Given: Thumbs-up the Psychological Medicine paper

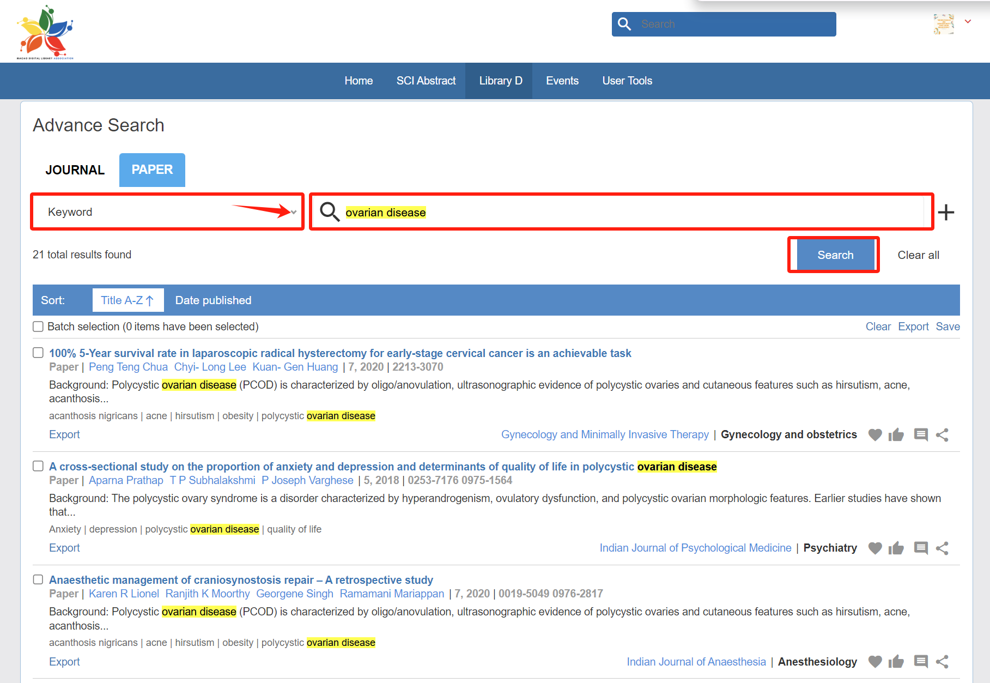Looking at the screenshot, I should coord(896,548).
